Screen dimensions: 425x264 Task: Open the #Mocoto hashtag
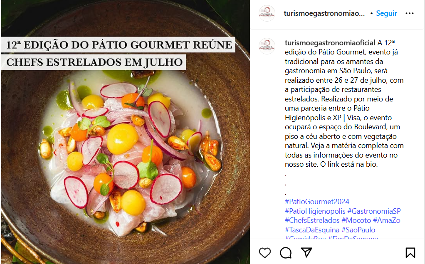pos(356,220)
